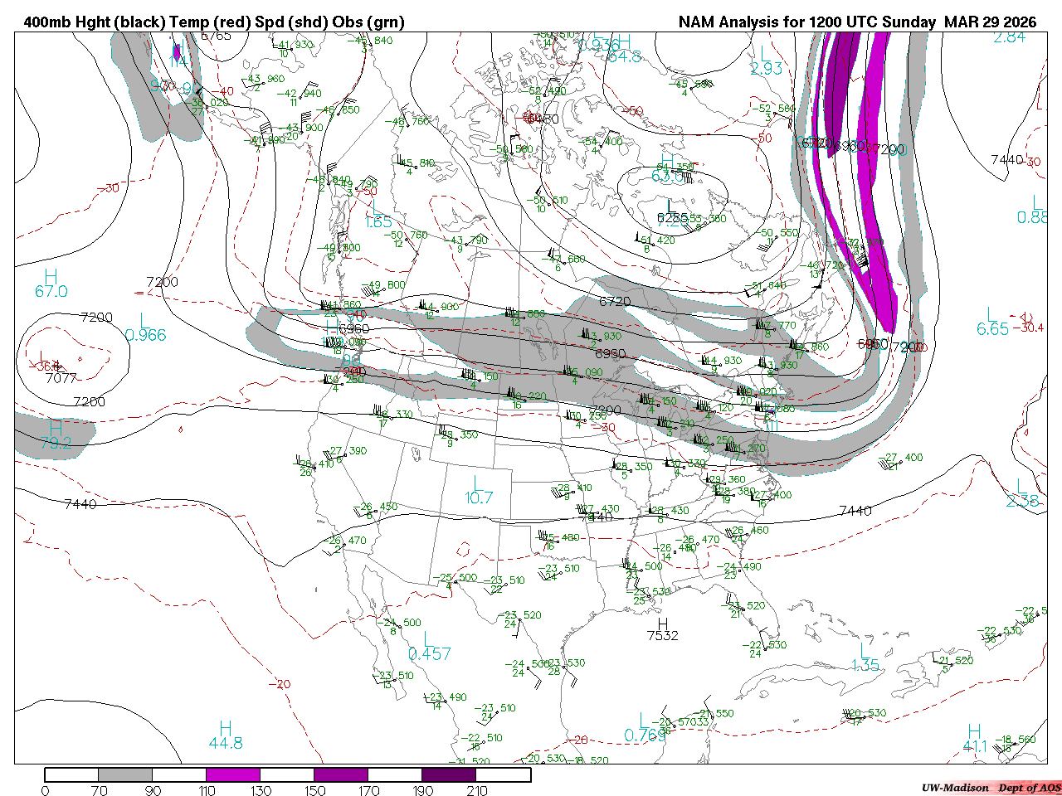Click the L 10.7 low marker

[479, 490]
